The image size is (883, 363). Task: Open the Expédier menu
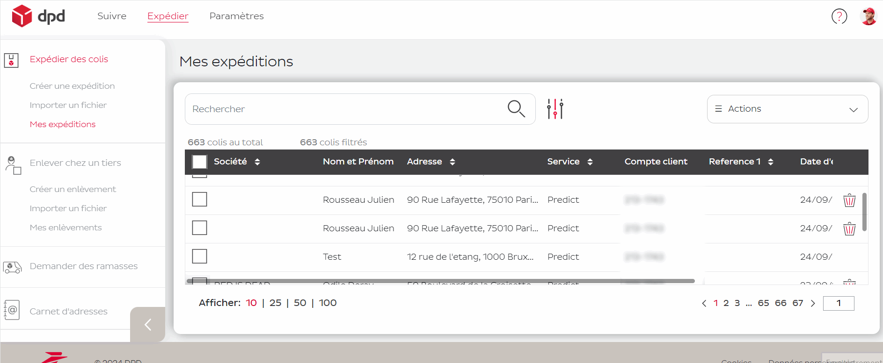tap(168, 16)
